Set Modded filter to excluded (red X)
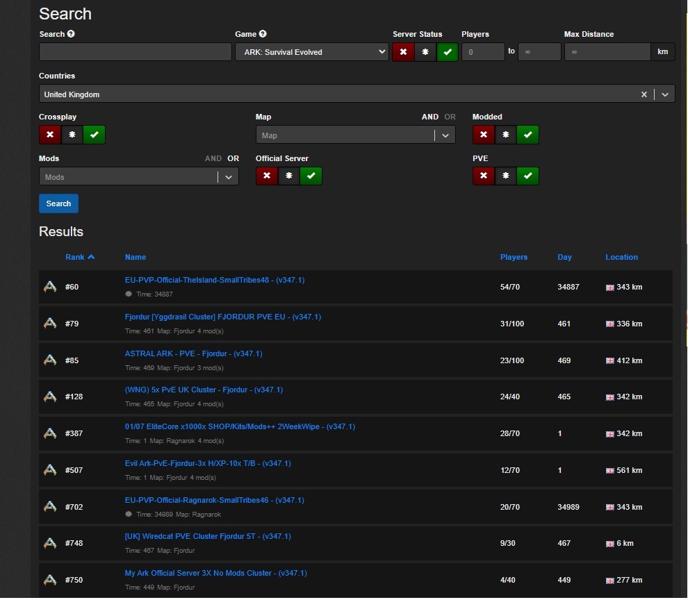This screenshot has width=688, height=600. click(484, 135)
